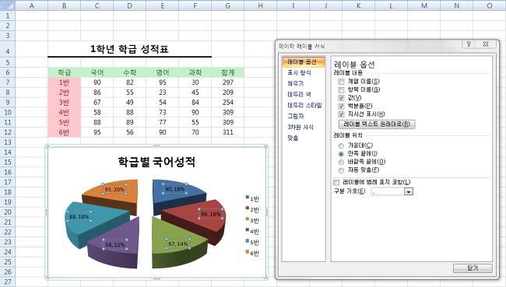Click the cell with value 23
The width and height of the screenshot is (506, 287).
[x=163, y=93]
